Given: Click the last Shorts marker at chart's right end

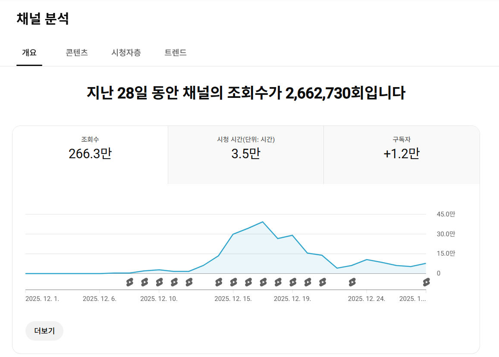Looking at the screenshot, I should [x=426, y=282].
